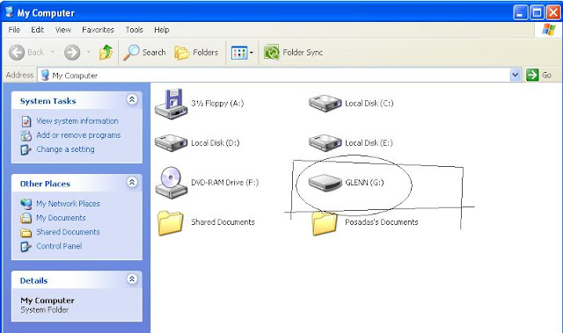Open the Help menu

(162, 30)
